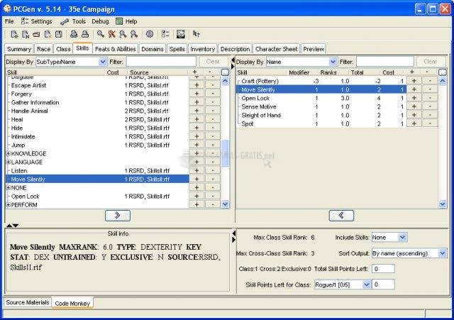The height and width of the screenshot is (320, 454).
Task: Click the round purple toolbar icon
Action: click(x=150, y=34)
